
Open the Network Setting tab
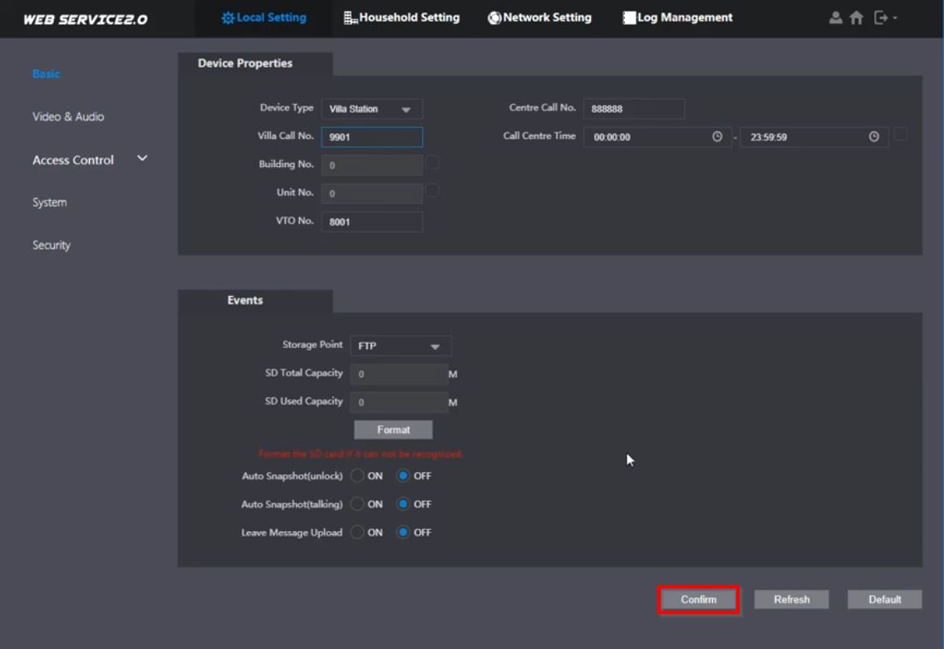point(539,17)
